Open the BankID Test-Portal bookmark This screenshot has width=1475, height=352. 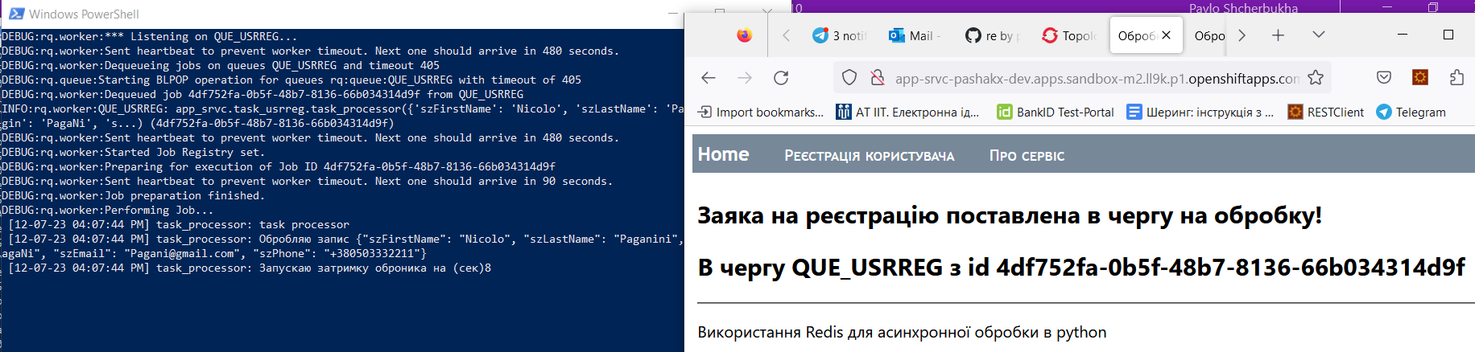point(1056,113)
